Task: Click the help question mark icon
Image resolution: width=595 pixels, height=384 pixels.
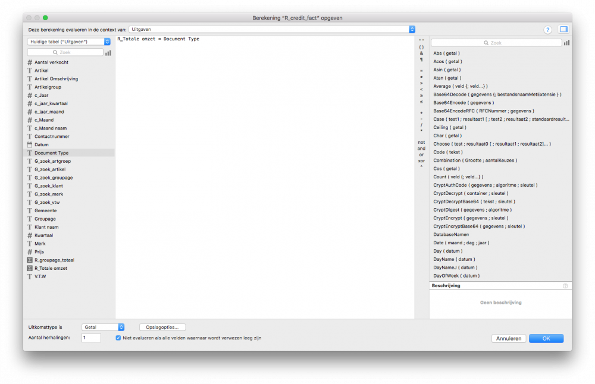Action: tap(547, 29)
